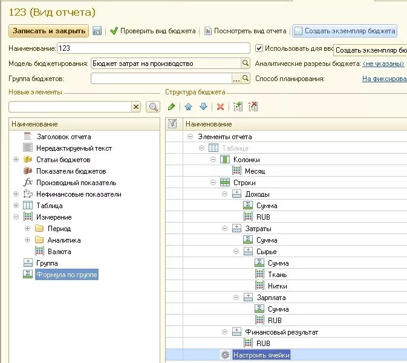The width and height of the screenshot is (407, 363).
Task: Open the budgeting model lookup magnifier
Action: tap(246, 63)
